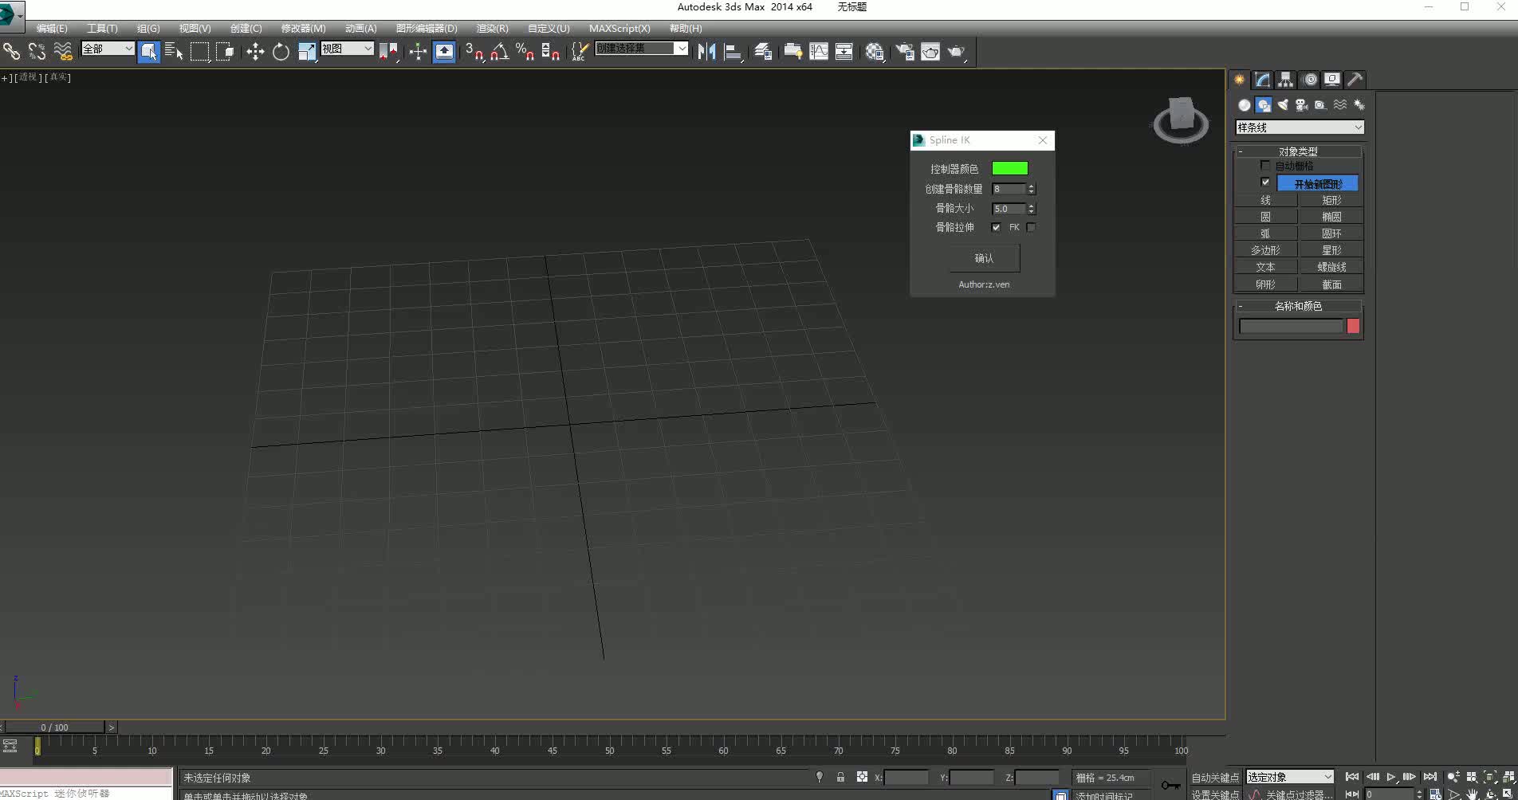Click the Unlink Selection tool
The image size is (1518, 800).
pos(37,52)
